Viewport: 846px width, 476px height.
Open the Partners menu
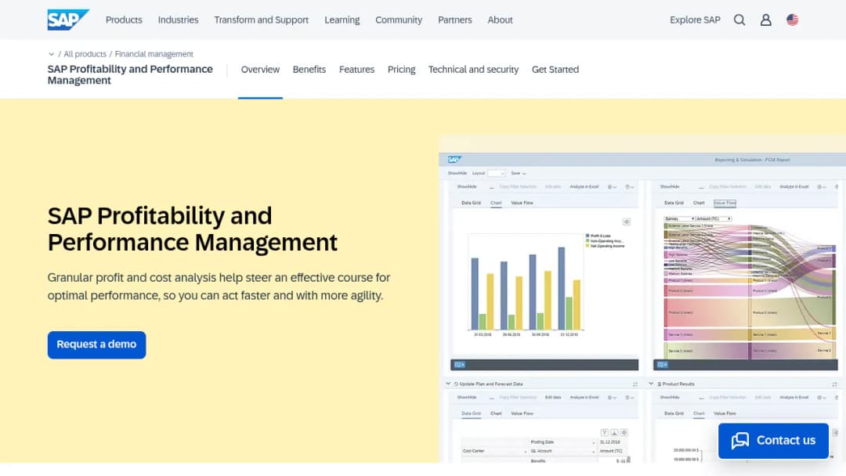pyautogui.click(x=455, y=20)
